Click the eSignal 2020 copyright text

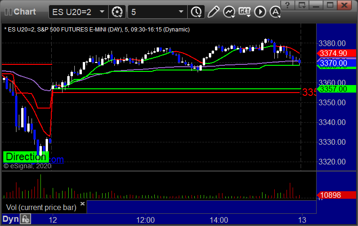coord(27,166)
